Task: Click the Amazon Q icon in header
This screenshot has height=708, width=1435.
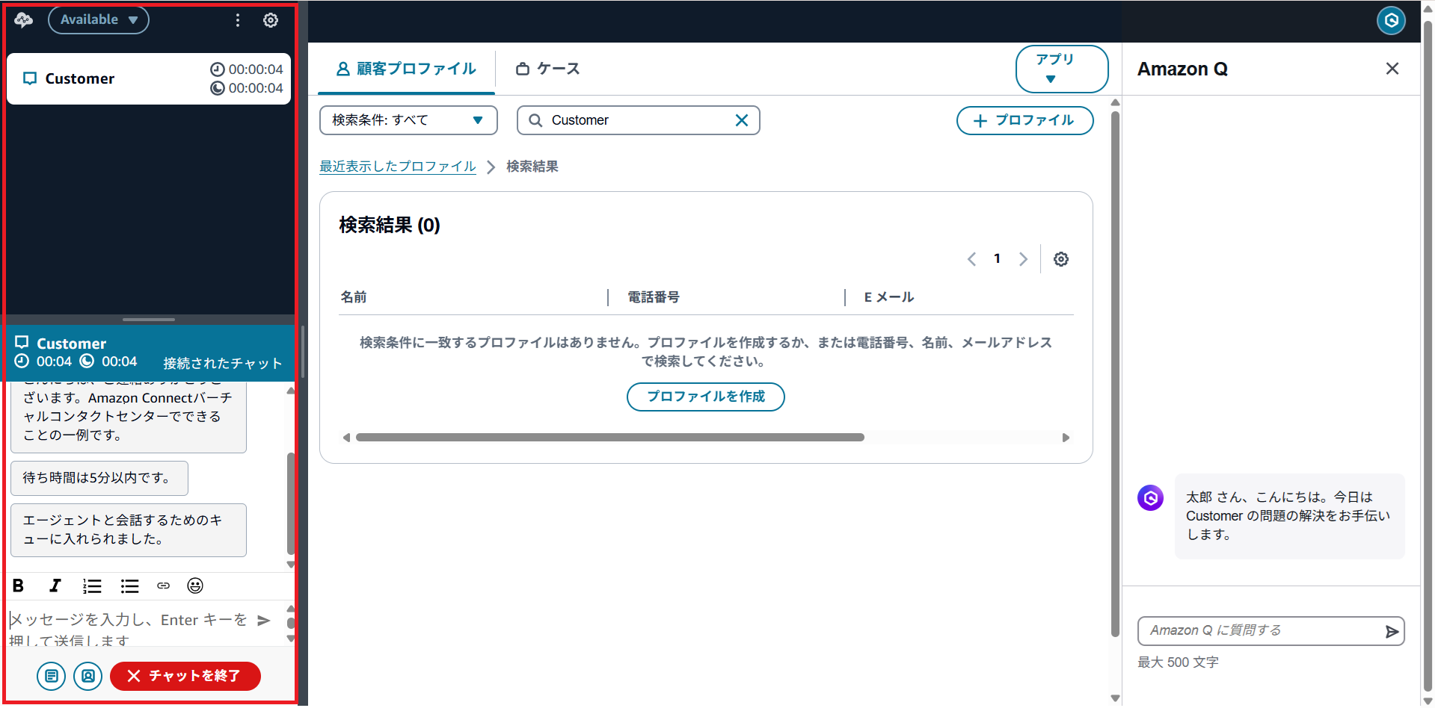Action: click(1392, 20)
